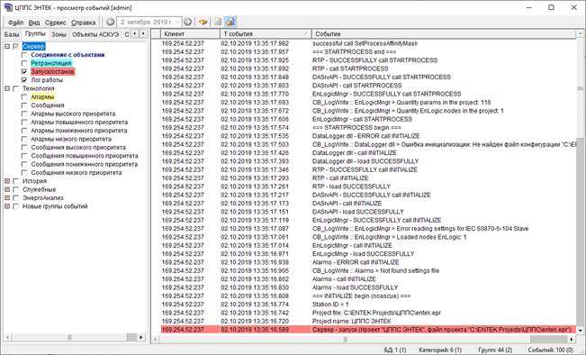Expand the Служебные tree node
This screenshot has width=586, height=355.
(7, 189)
